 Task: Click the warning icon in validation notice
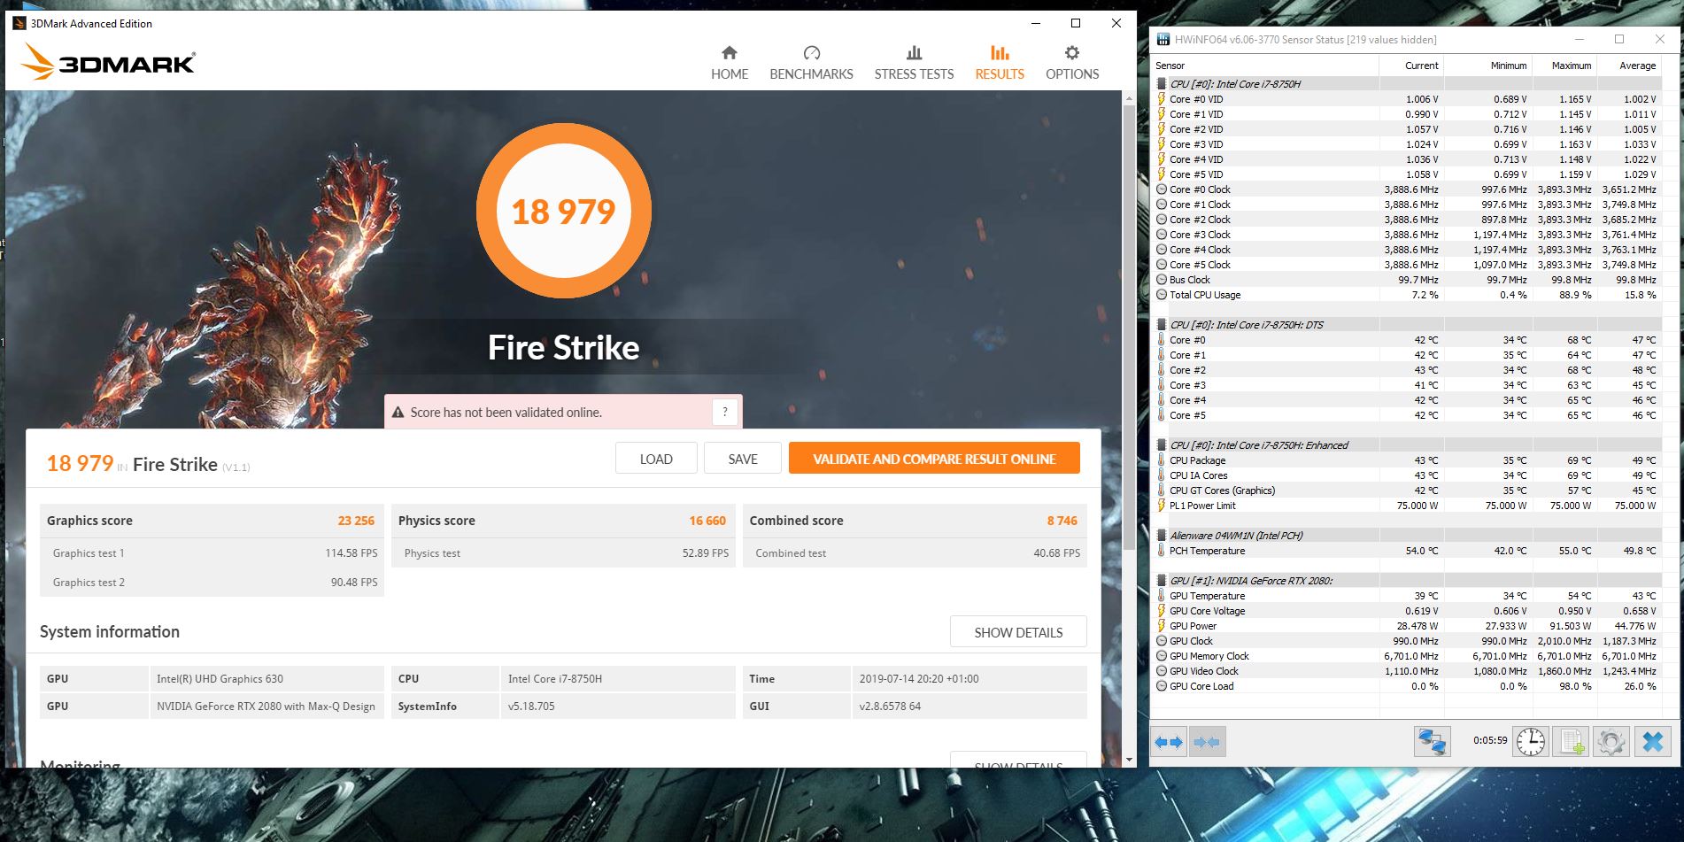click(398, 413)
